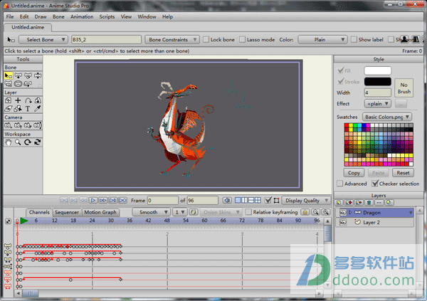This screenshot has width=427, height=301.
Task: Enable the Relative keyframing checkbox
Action: click(248, 212)
